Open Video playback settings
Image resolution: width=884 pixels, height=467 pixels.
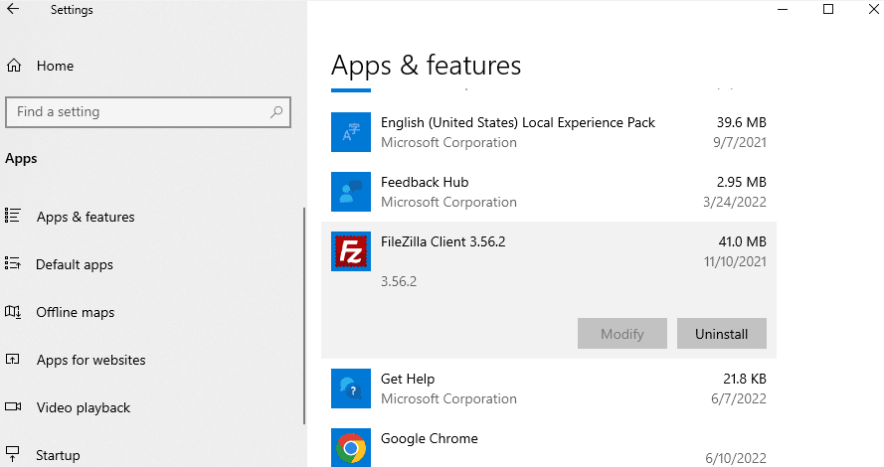pos(84,407)
